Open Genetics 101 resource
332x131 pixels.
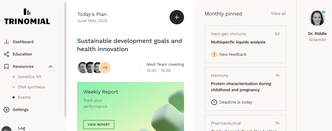point(29,77)
